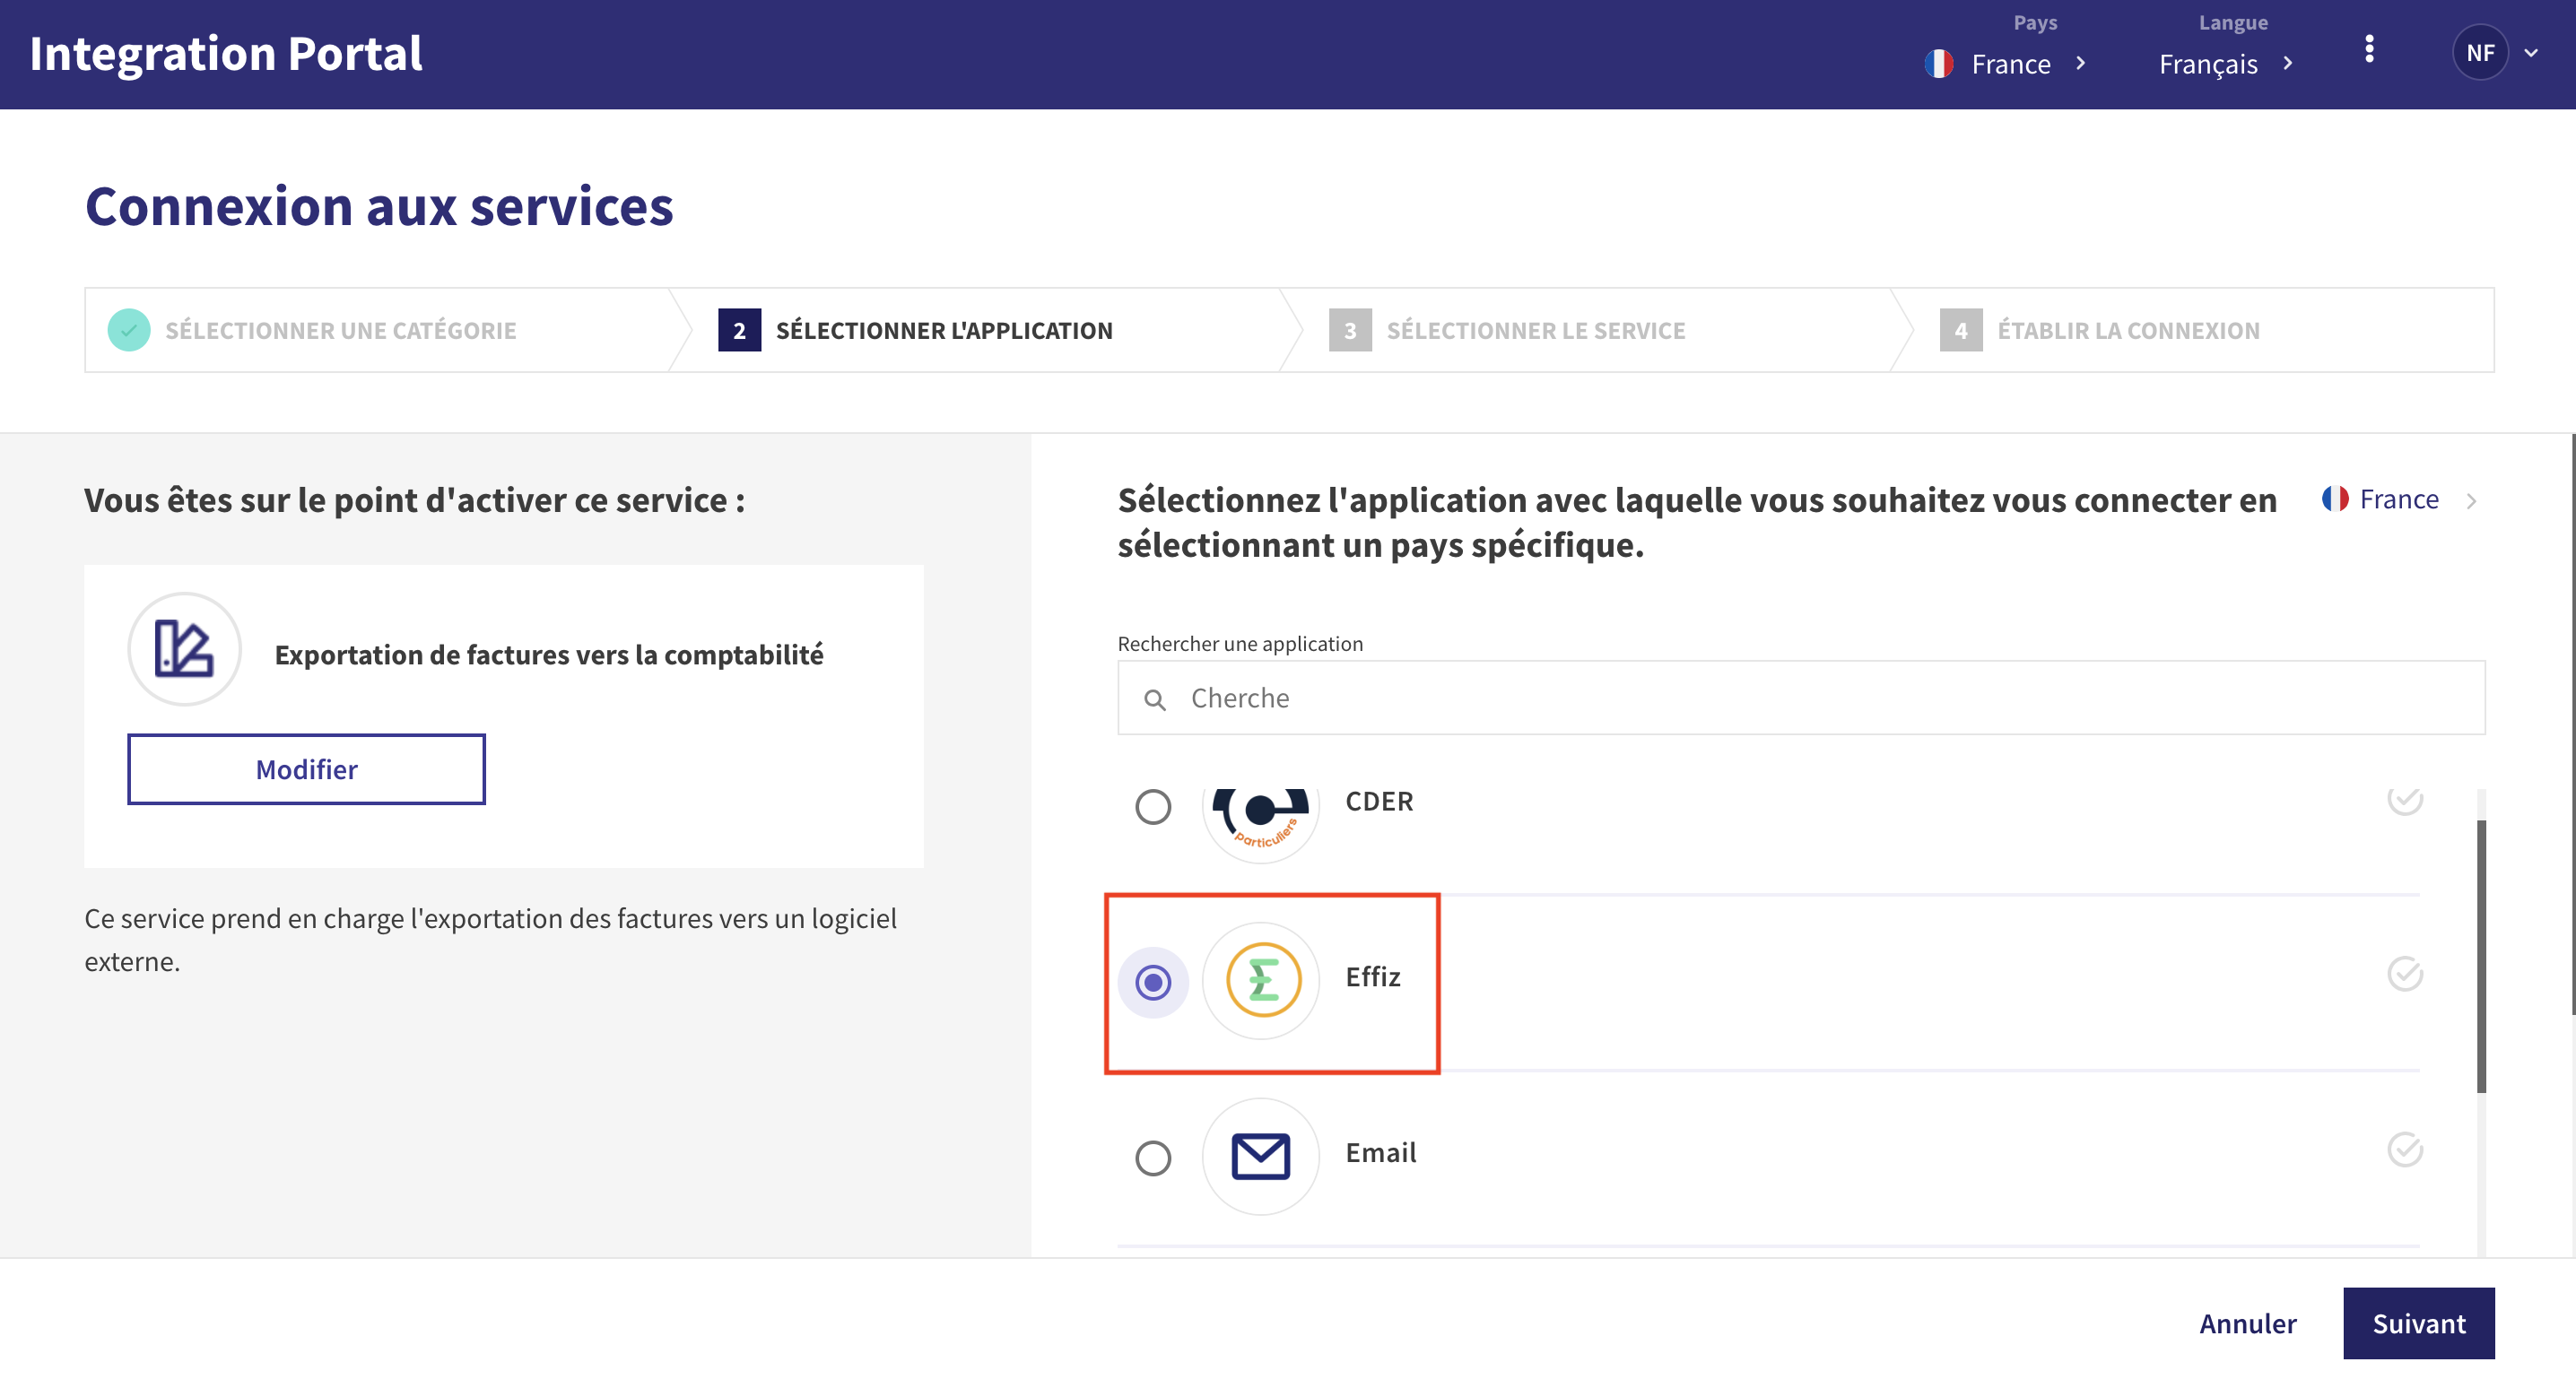
Task: Click the Modifier button
Action: pos(306,769)
